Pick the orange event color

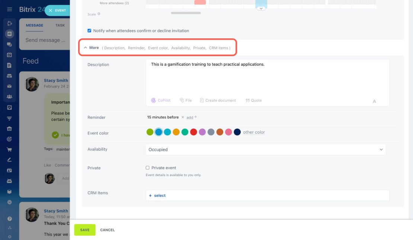click(x=176, y=132)
